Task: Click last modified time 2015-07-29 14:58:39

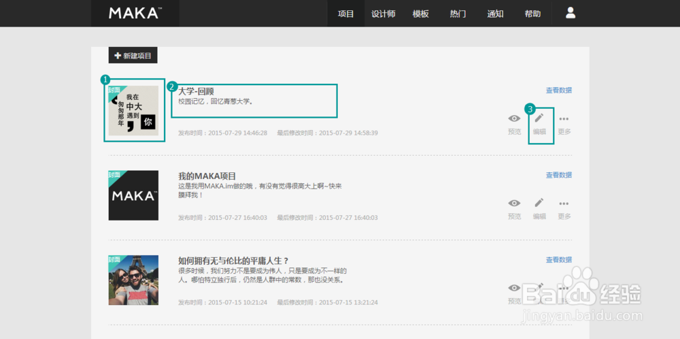Action: click(x=328, y=132)
